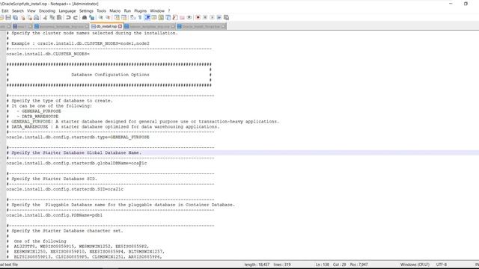
Task: Toggle word wrap toolbar icon
Action: (133, 17)
